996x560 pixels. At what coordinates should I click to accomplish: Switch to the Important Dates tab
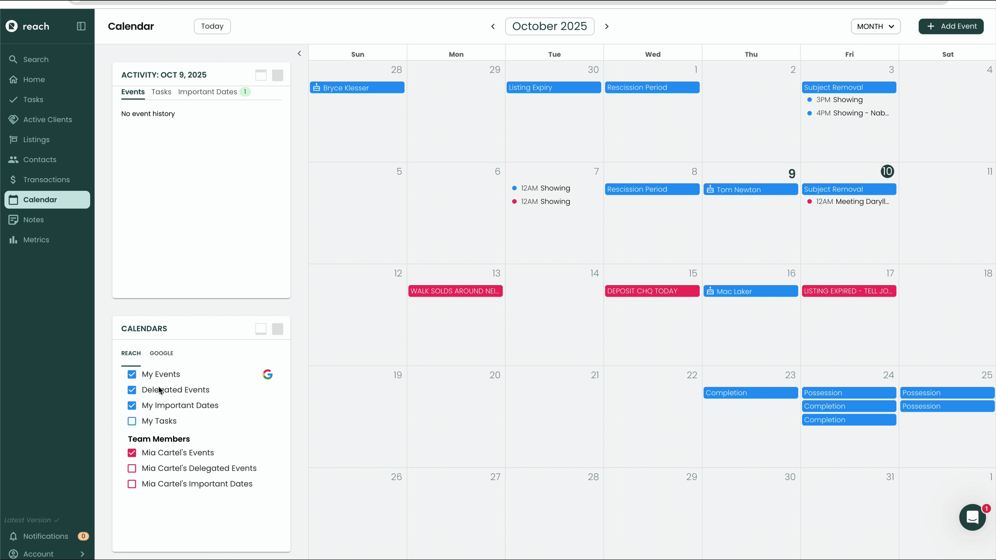click(208, 92)
